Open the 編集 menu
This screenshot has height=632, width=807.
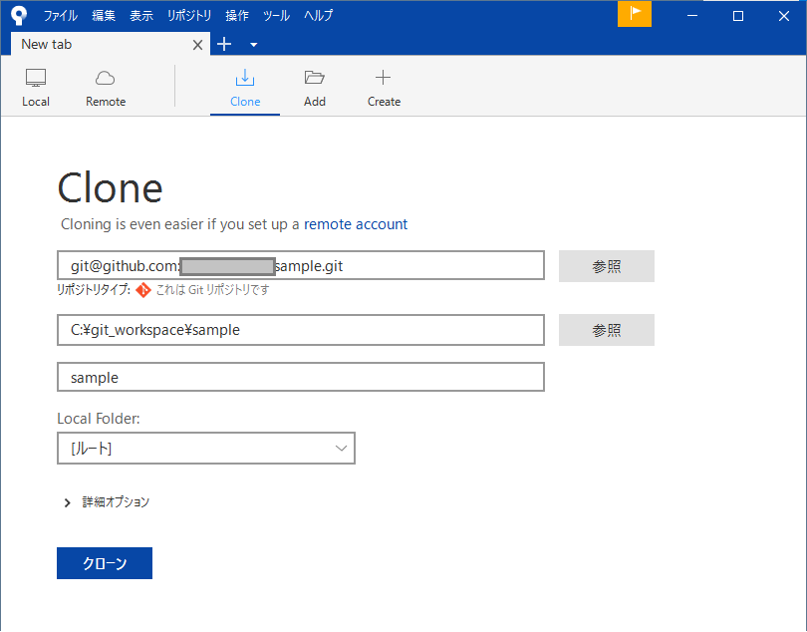coord(104,16)
